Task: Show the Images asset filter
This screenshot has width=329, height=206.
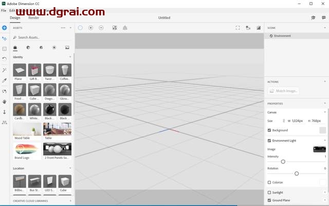Action: pyautogui.click(x=67, y=48)
